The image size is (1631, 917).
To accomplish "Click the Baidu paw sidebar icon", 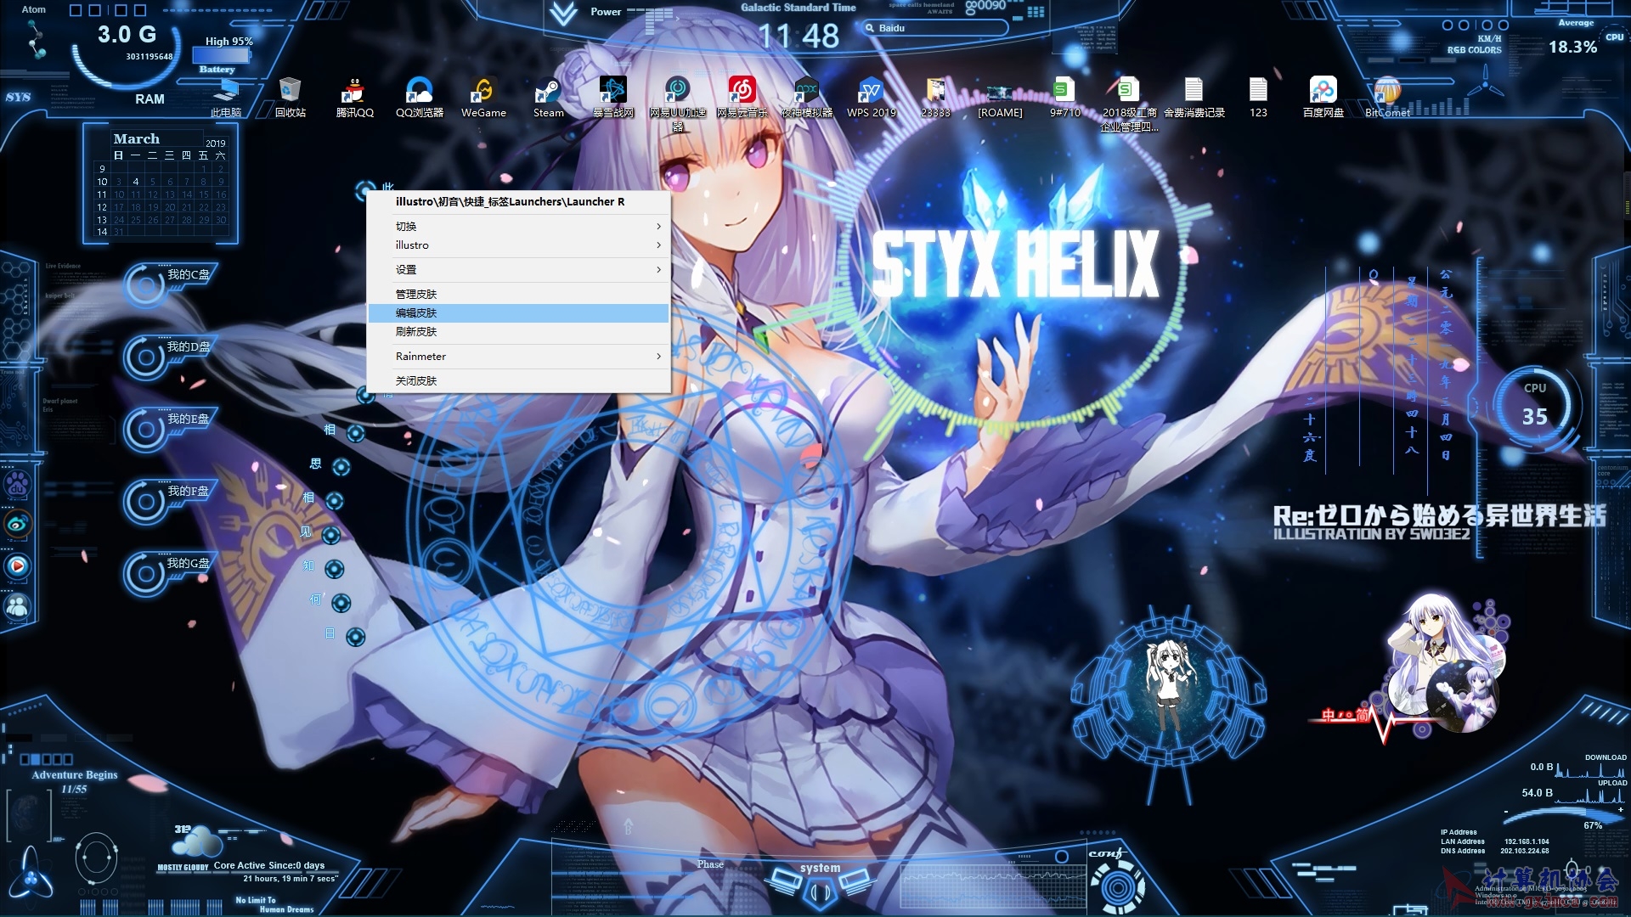I will click(x=18, y=486).
